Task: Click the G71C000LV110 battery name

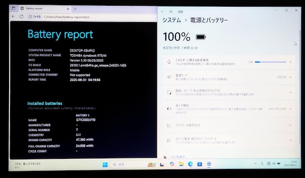Action: click(x=86, y=120)
